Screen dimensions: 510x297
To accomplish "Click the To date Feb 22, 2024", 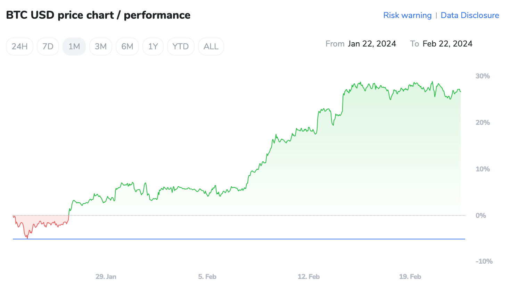I will point(447,43).
